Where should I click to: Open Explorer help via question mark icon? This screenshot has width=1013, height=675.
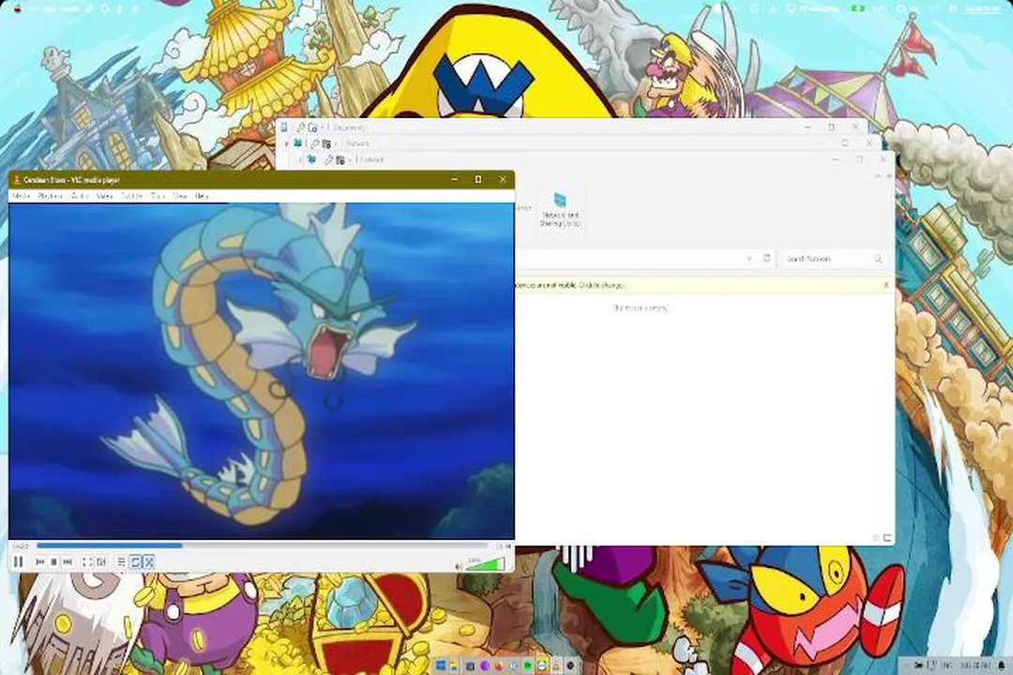889,176
